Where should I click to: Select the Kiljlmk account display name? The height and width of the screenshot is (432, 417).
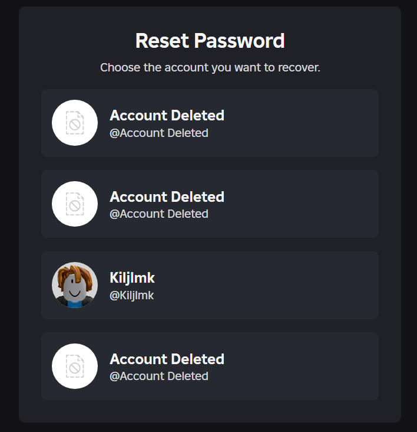pyautogui.click(x=132, y=277)
